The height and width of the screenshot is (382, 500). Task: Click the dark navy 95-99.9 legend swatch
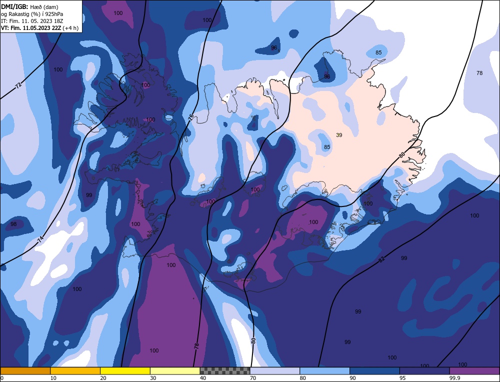[x=424, y=370]
